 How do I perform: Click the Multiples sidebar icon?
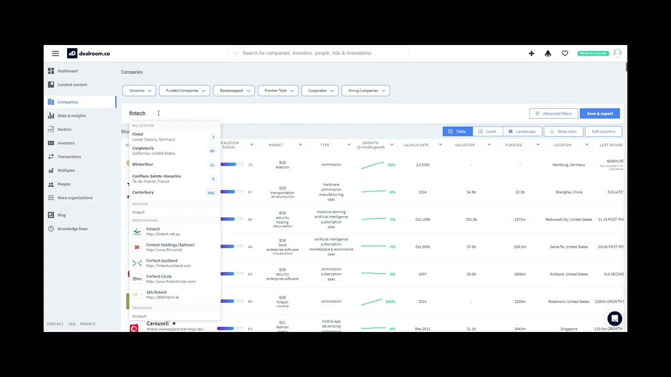pyautogui.click(x=51, y=170)
